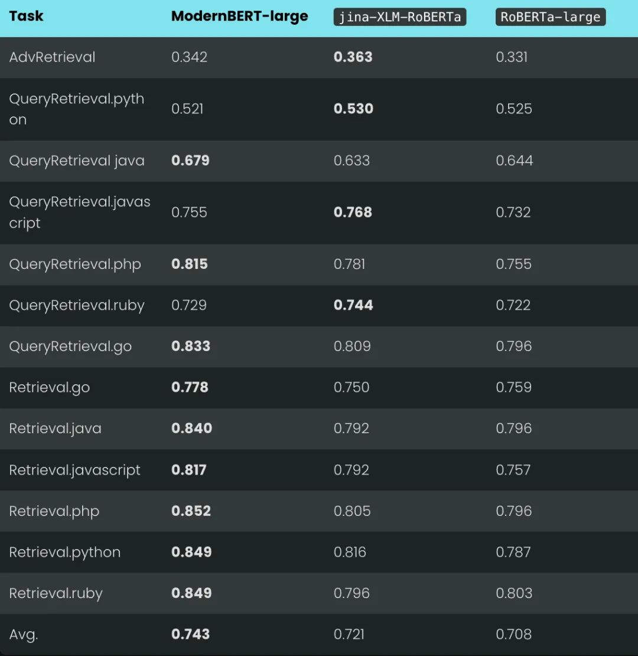Click the QueryRetrieval.go task name

coord(70,346)
